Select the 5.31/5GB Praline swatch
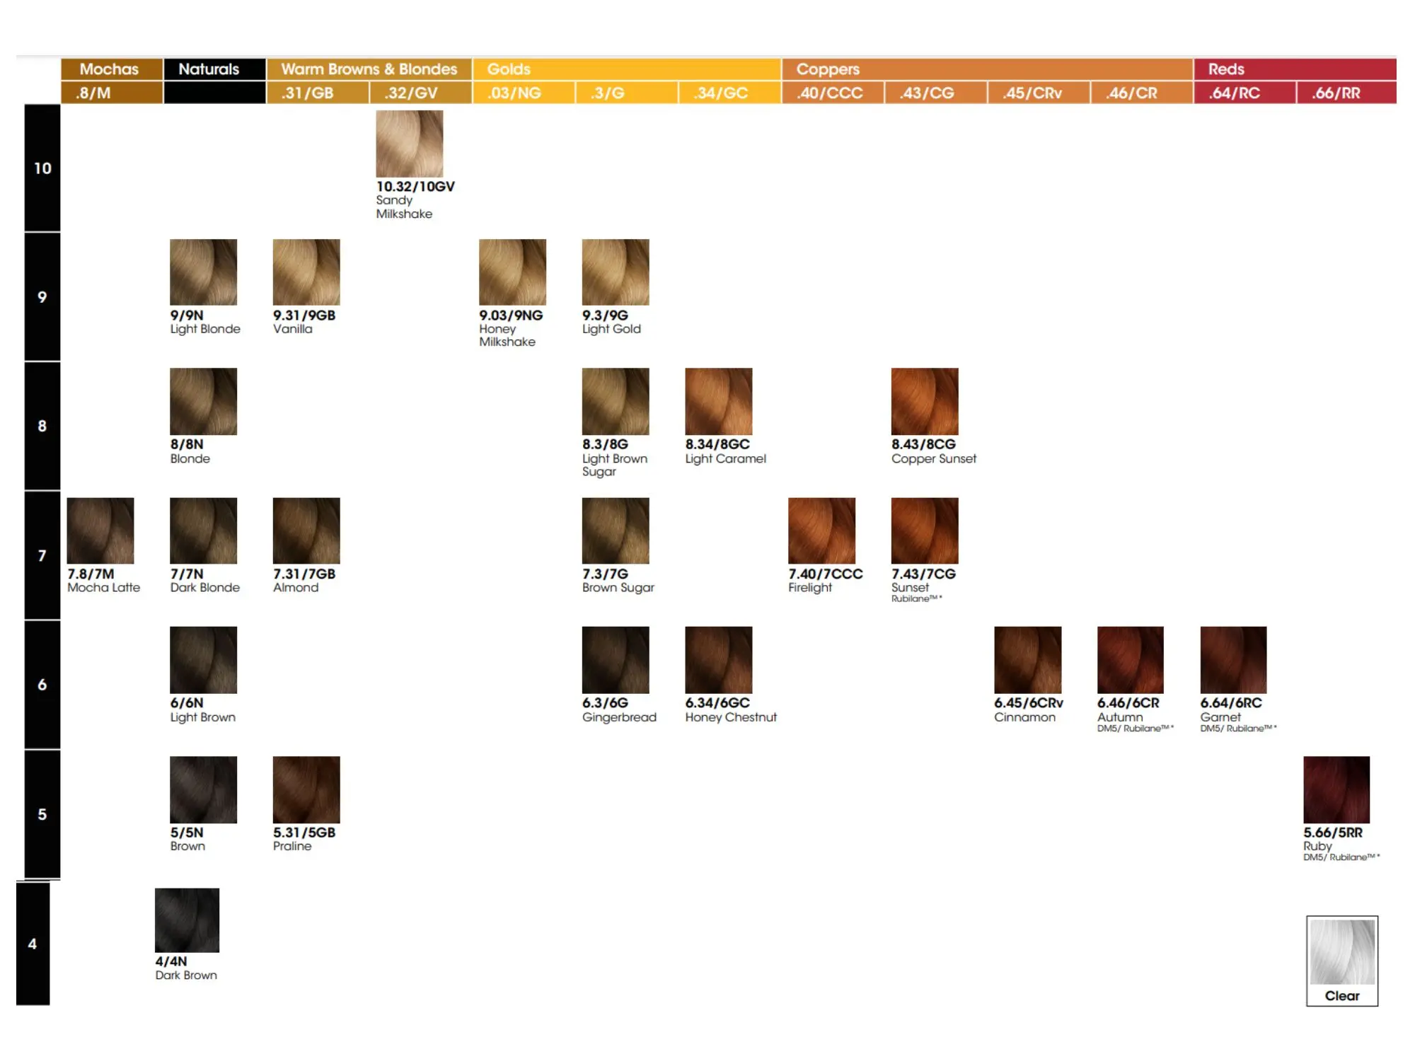Viewport: 1415px width, 1061px height. [x=306, y=789]
